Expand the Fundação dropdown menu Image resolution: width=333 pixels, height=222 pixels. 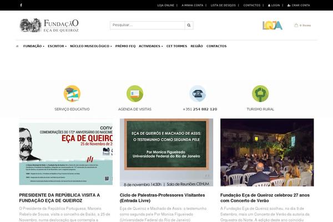pos(34,46)
